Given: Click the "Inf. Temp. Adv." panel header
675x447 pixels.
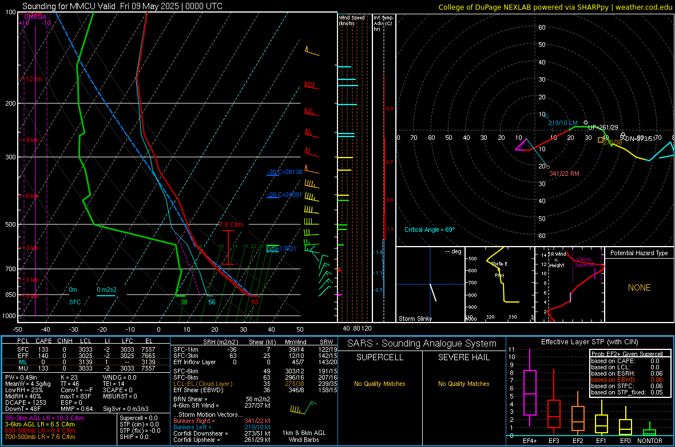Looking at the screenshot, I should click(384, 23).
